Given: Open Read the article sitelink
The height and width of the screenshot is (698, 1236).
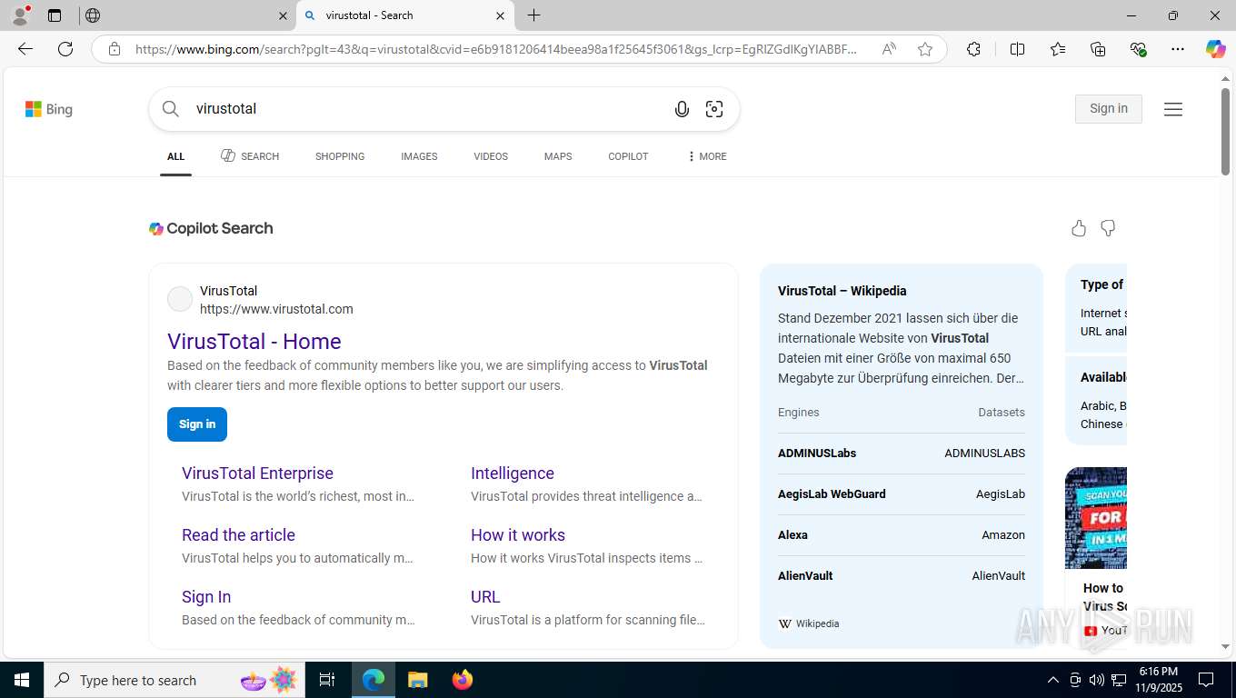Looking at the screenshot, I should 238,535.
